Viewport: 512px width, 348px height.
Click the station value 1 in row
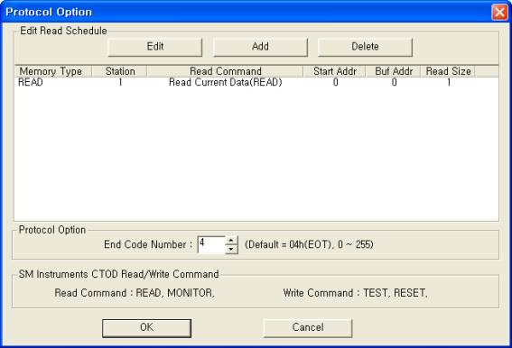pyautogui.click(x=120, y=83)
